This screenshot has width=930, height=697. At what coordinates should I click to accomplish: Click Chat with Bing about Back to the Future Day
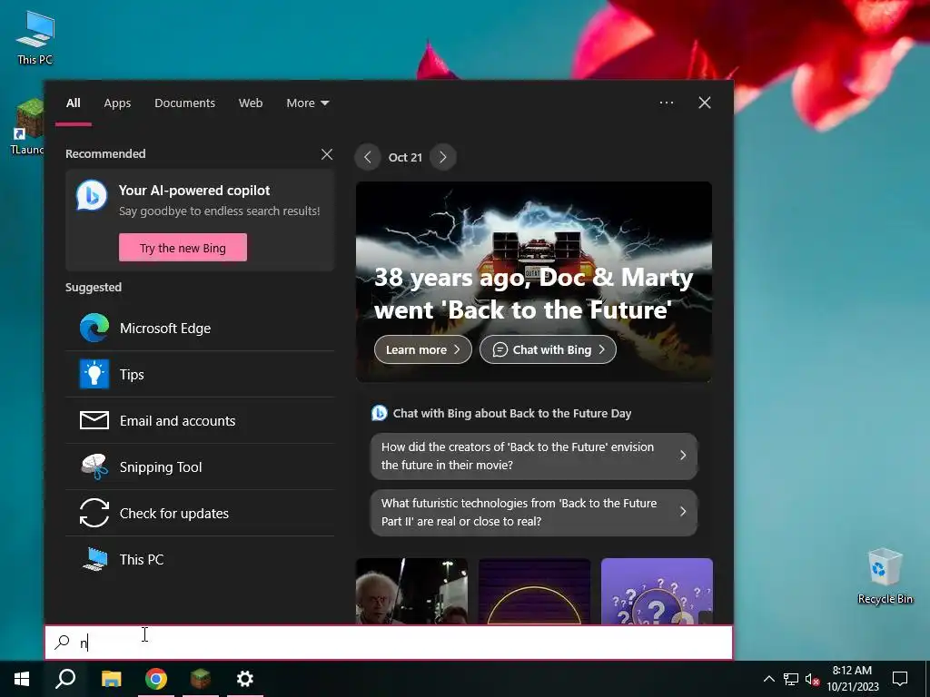click(x=512, y=413)
